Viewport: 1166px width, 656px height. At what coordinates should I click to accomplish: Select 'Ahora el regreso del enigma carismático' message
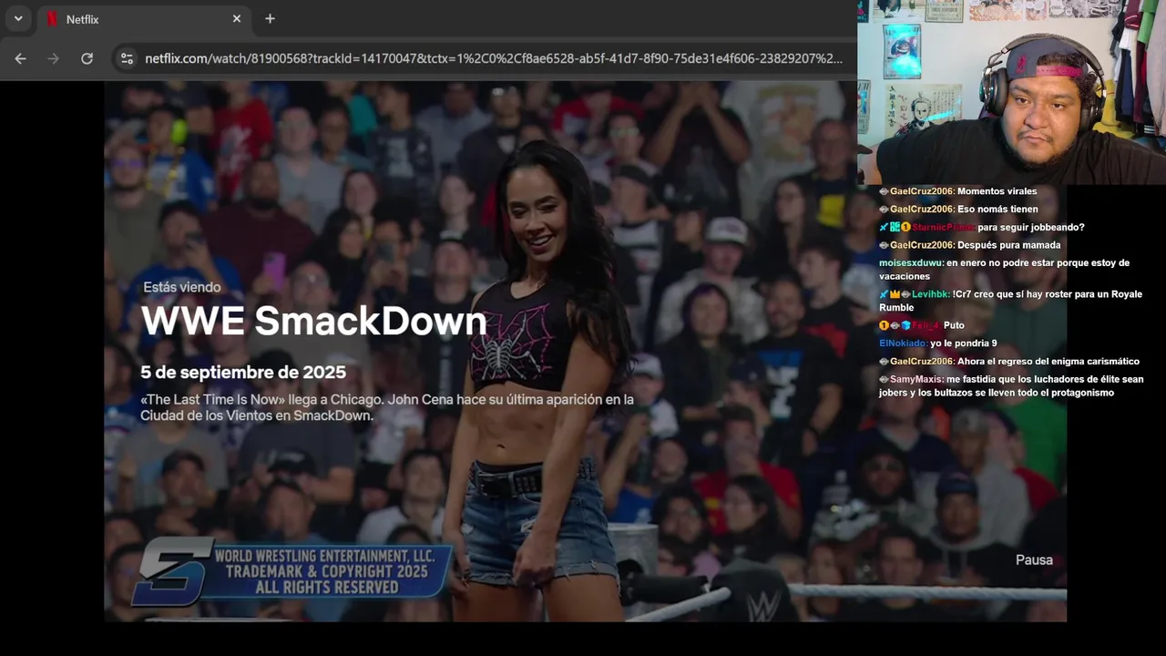tap(1008, 362)
